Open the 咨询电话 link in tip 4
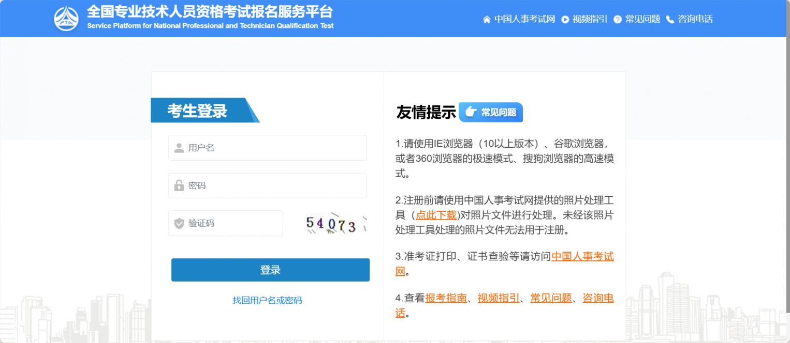The width and height of the screenshot is (790, 343). point(598,298)
